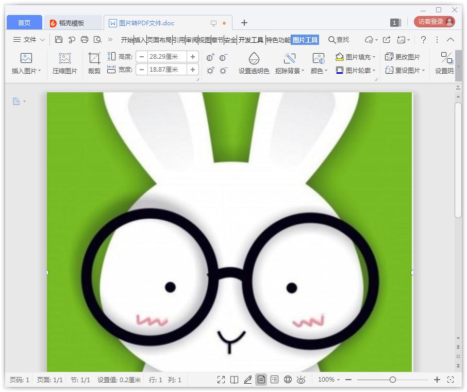Image resolution: width=467 pixels, height=392 pixels.
Task: Toggle the two-page view in status bar
Action: [x=235, y=380]
